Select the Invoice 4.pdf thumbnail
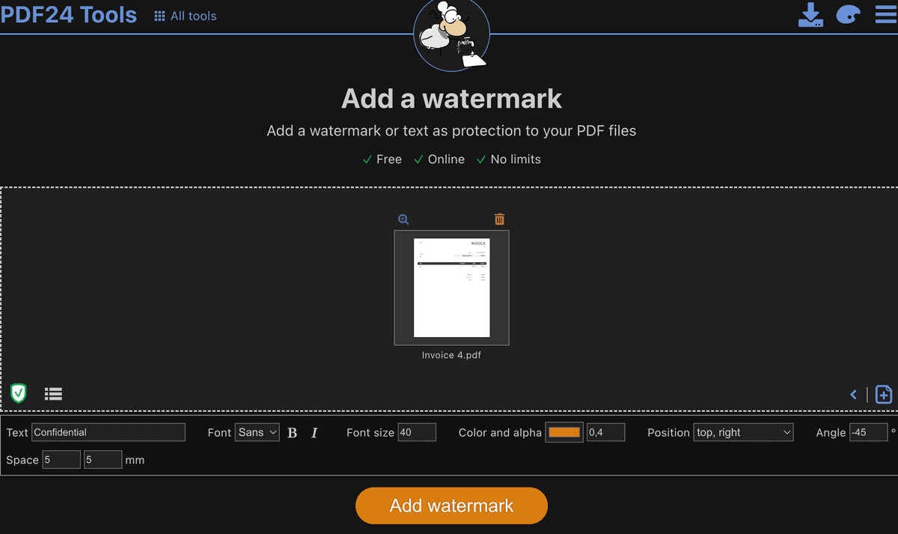The image size is (898, 534). (451, 288)
